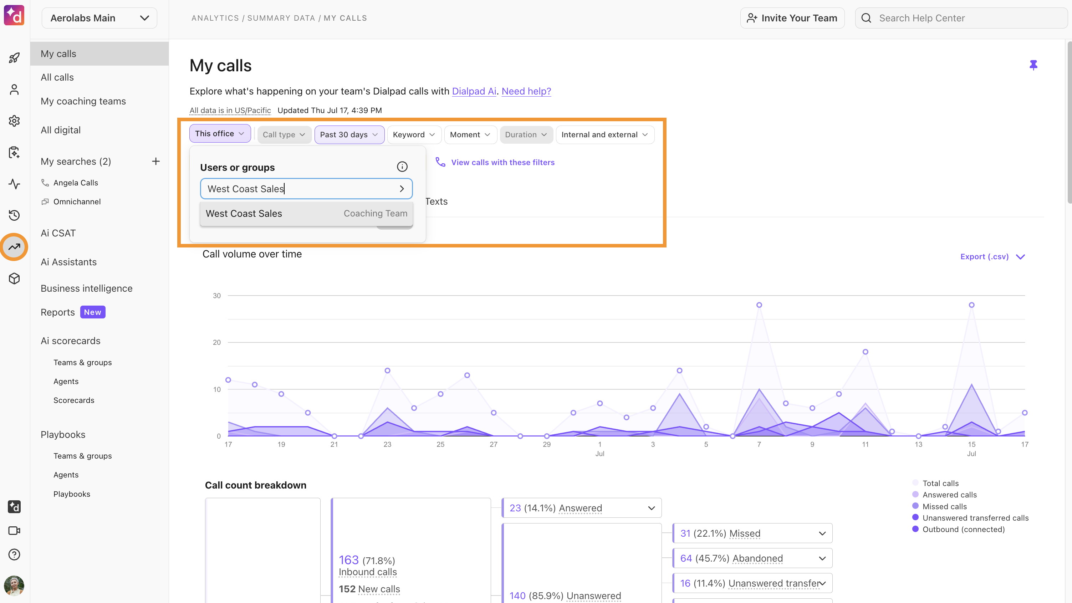Image resolution: width=1072 pixels, height=603 pixels.
Task: Open the Past 30 days date filter
Action: pos(349,135)
